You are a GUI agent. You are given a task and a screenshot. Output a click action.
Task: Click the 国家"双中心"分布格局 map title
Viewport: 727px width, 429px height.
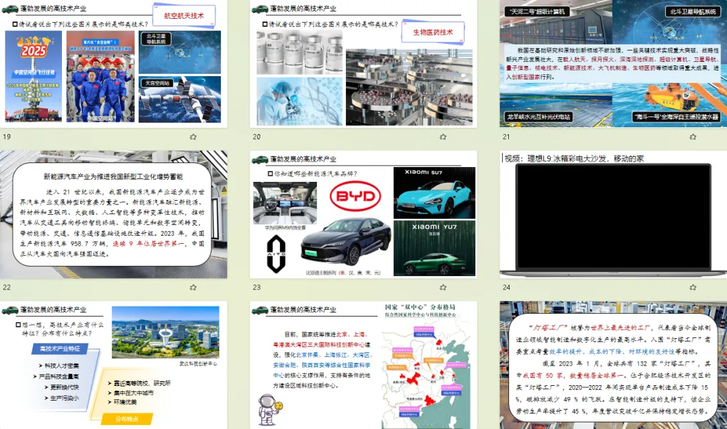coord(420,307)
